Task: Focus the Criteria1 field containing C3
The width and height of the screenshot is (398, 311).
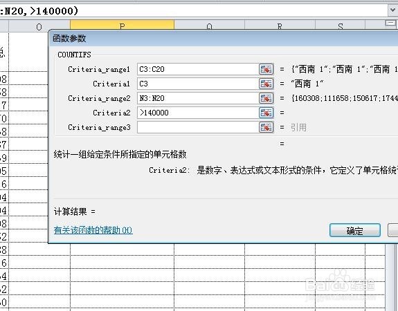Action: click(198, 84)
